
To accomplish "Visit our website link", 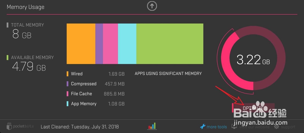I will coord(254,127).
